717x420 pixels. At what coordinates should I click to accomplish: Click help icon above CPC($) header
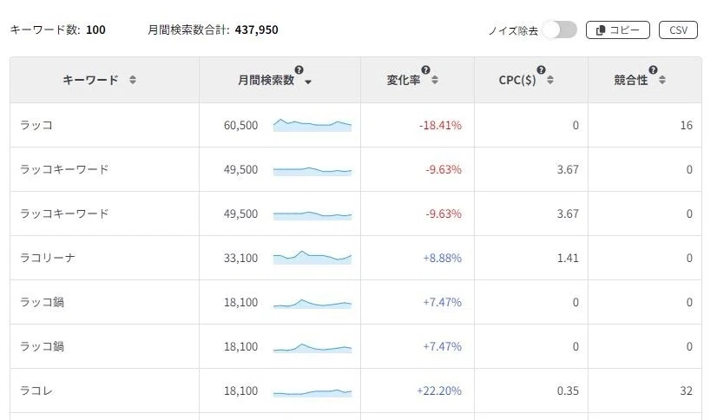click(541, 70)
